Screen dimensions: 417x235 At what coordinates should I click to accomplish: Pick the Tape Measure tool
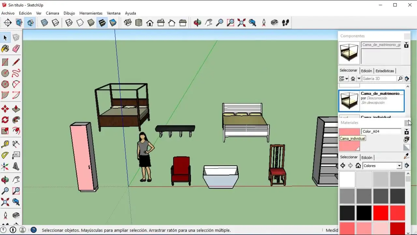(x=5, y=144)
